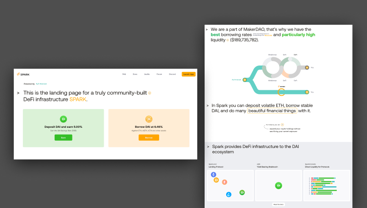Click the green 'best' highlighted word
Viewport: 367px width, 208px height.
pos(215,34)
